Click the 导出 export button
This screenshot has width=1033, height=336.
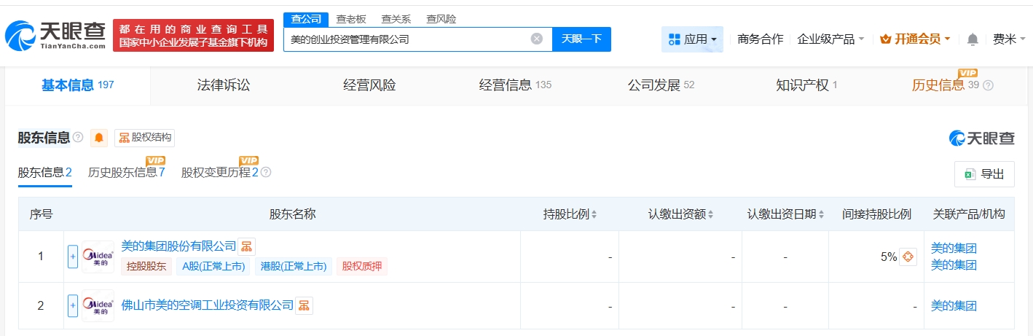pos(984,174)
